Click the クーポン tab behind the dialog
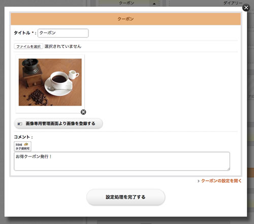254x224 pixels. 126,3
